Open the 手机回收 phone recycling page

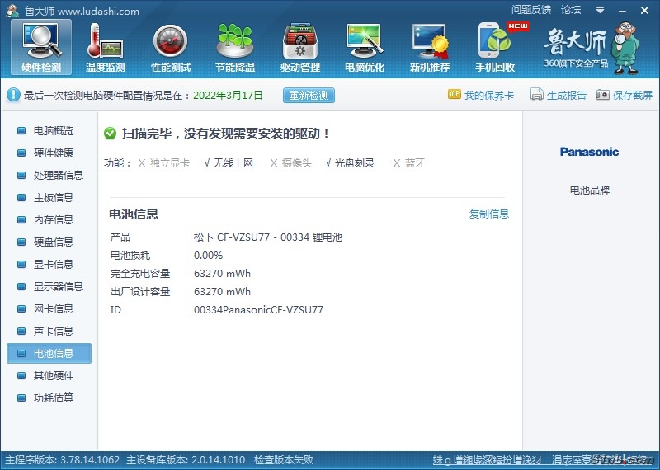pos(495,48)
